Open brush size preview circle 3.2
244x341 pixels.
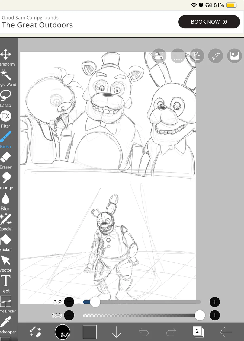coord(63,332)
